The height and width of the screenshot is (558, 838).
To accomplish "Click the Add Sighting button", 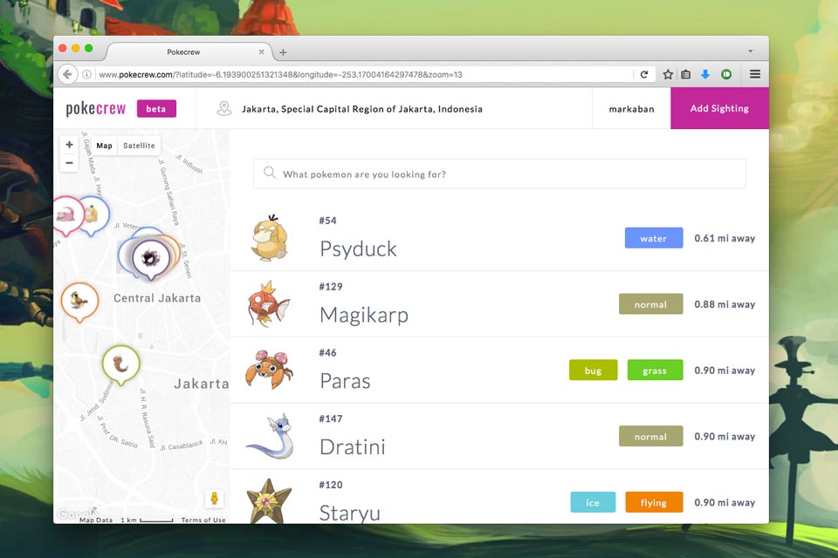I will tap(719, 108).
